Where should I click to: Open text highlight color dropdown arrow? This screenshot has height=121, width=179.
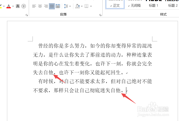pos(4,6)
